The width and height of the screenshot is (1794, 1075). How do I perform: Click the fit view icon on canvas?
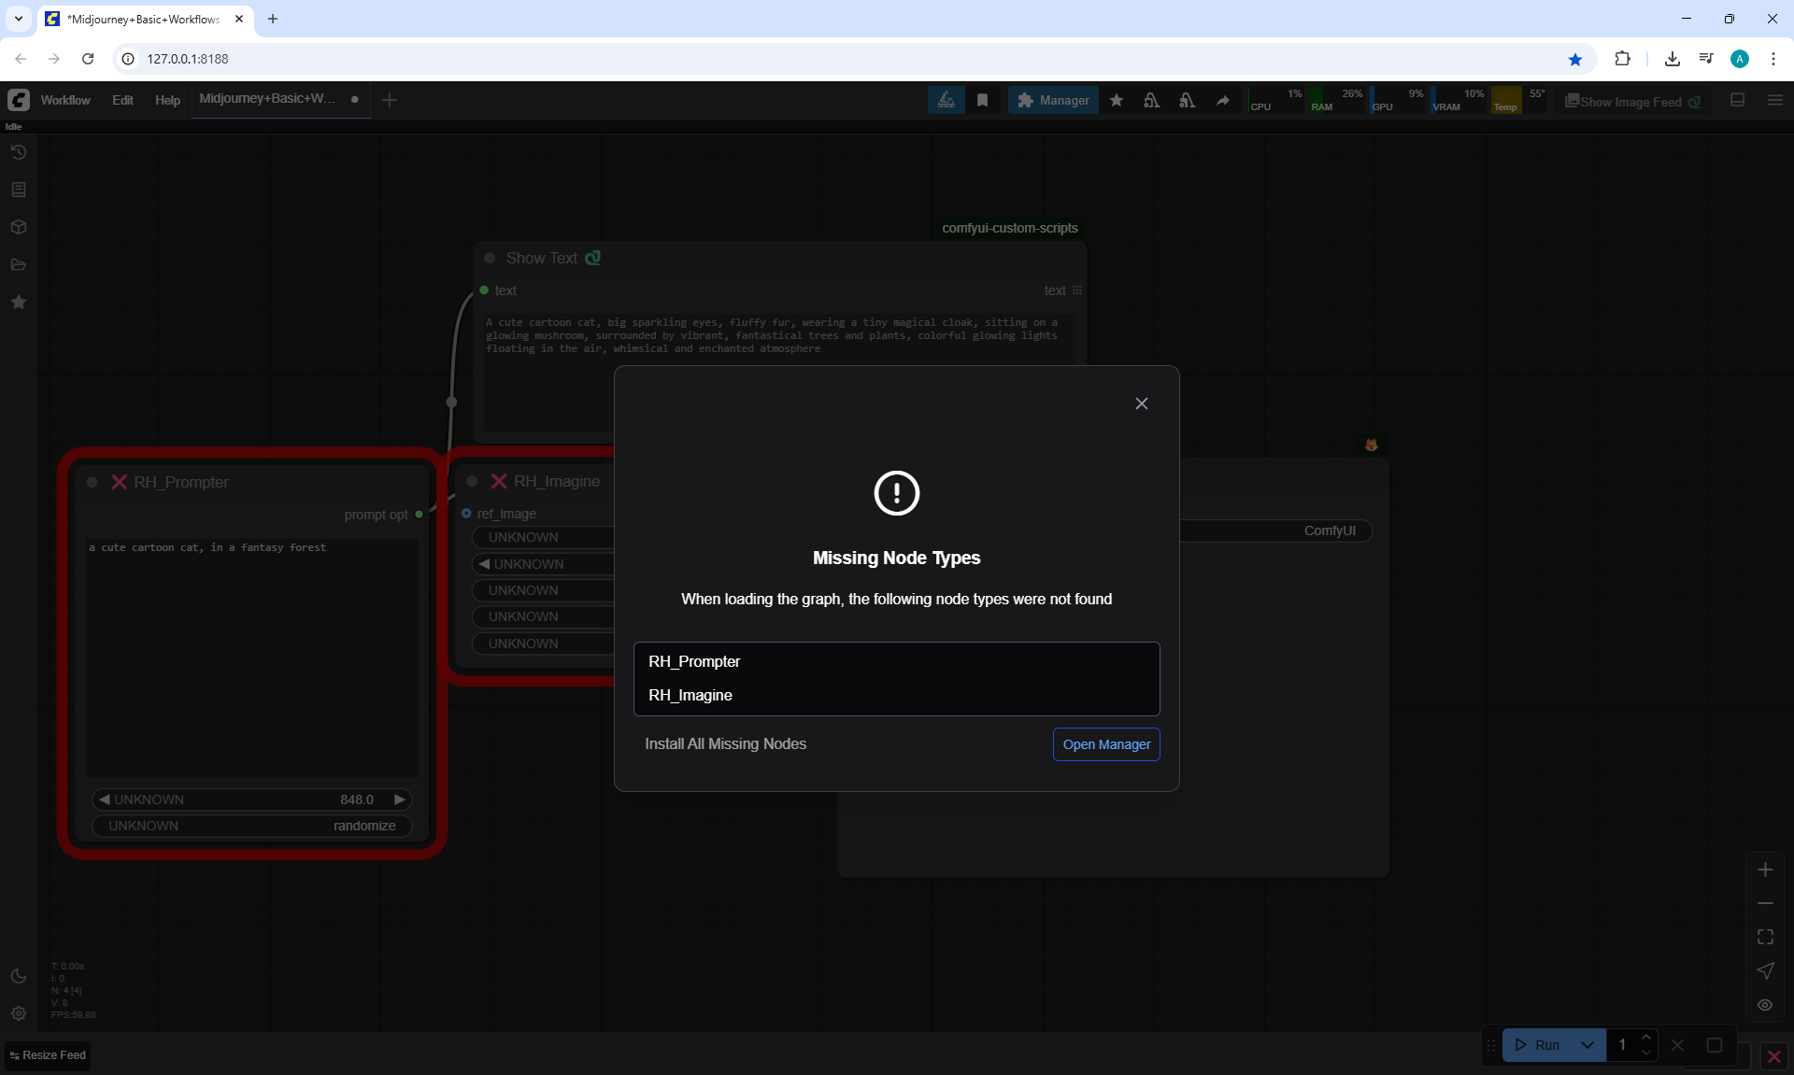pyautogui.click(x=1765, y=937)
